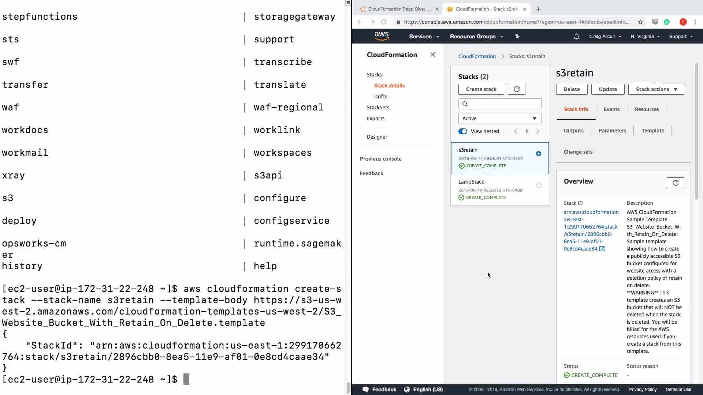Open a new browser tab with plus icon
The height and width of the screenshot is (395, 703).
tap(538, 9)
